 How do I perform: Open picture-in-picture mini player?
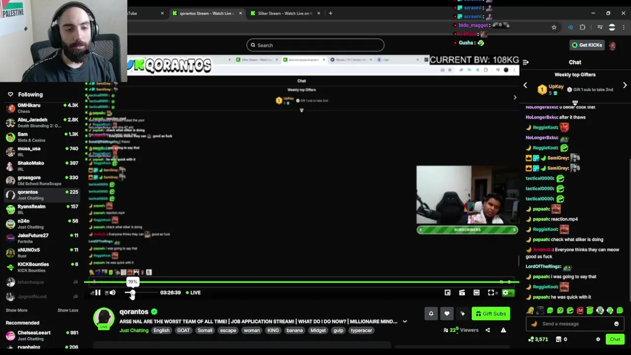(448, 292)
